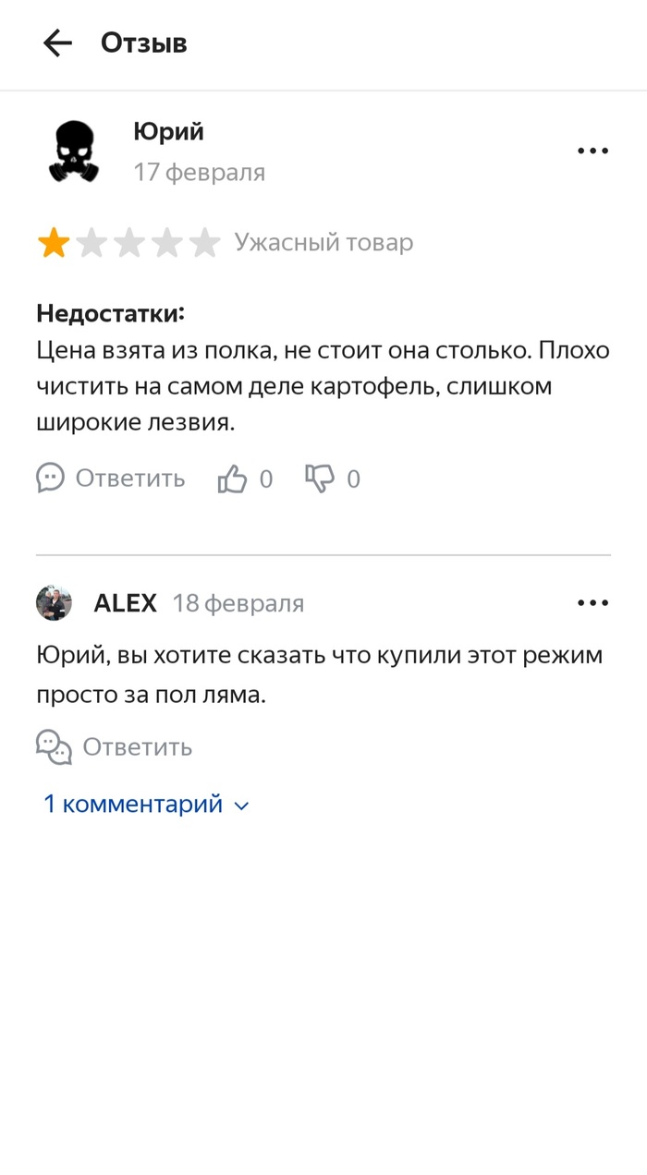The width and height of the screenshot is (647, 1175).
Task: Click the fourth grey rating star
Action: click(x=167, y=243)
